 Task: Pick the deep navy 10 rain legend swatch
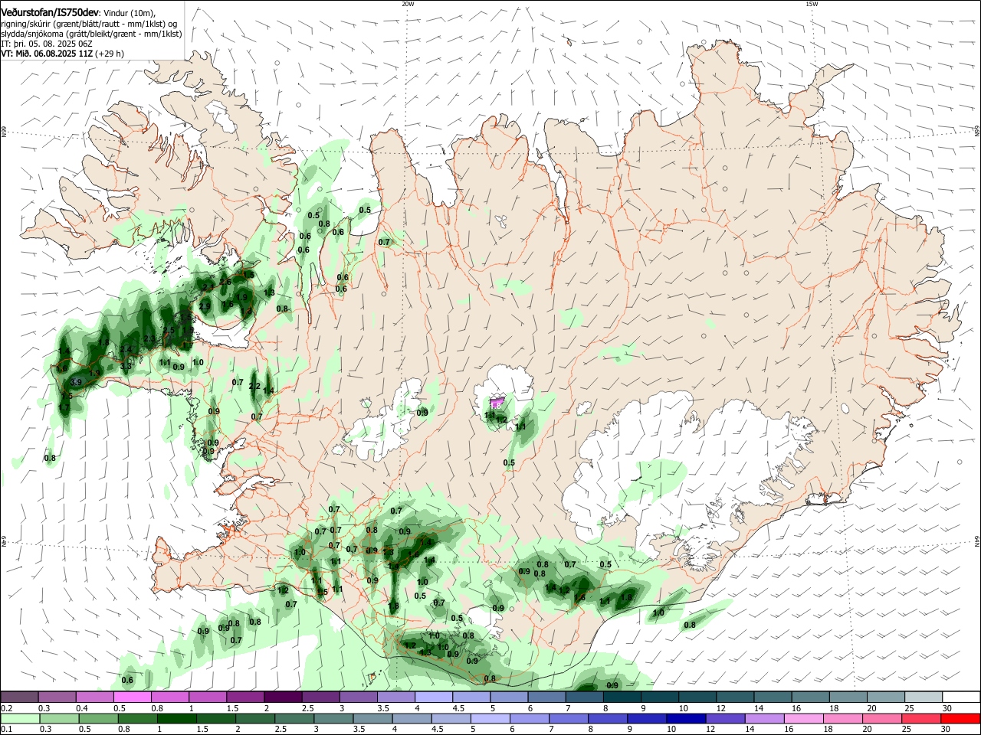(x=686, y=718)
